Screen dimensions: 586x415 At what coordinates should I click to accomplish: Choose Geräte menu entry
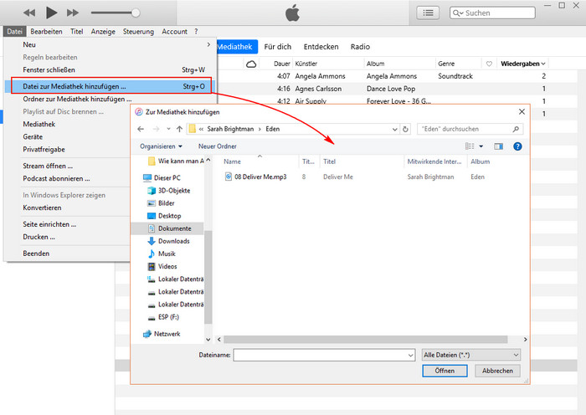[x=33, y=136]
